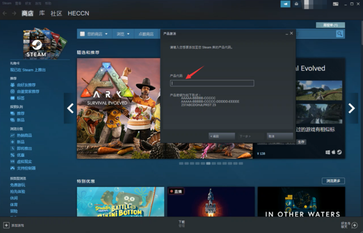Open the Steam gift cards image
The width and height of the screenshot is (363, 233).
point(44,43)
